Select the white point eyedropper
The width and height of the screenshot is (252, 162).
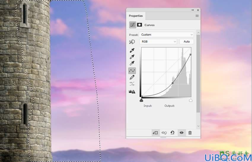pyautogui.click(x=132, y=63)
